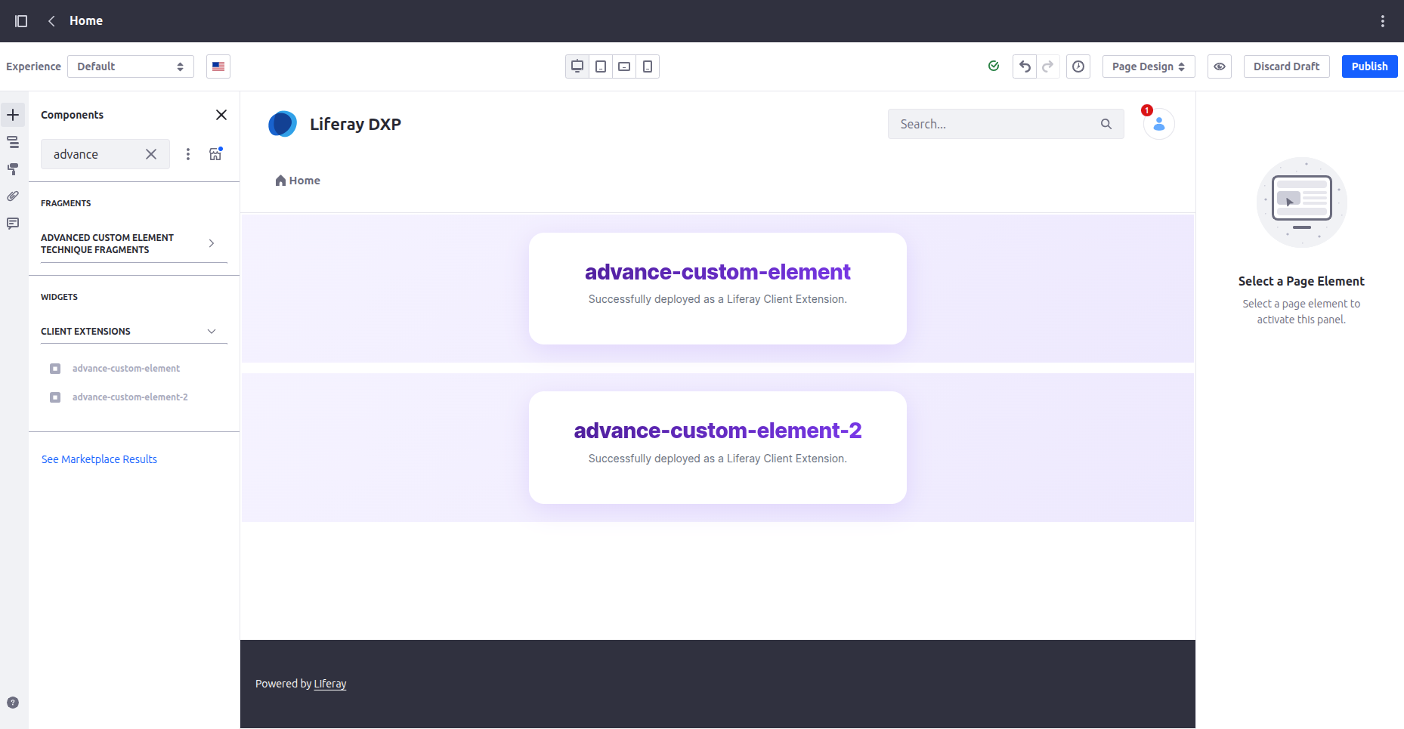The image size is (1404, 729).
Task: Open the language flag selector
Action: 218,66
